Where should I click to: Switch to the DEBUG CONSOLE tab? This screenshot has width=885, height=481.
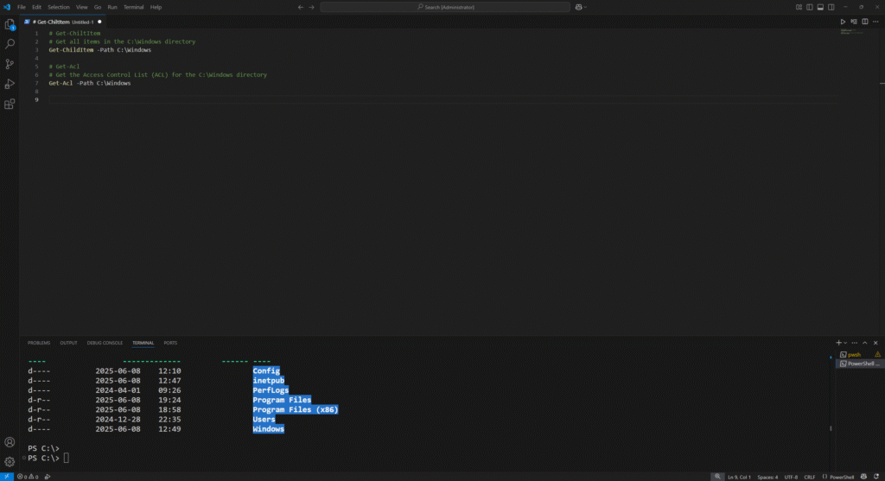[105, 343]
